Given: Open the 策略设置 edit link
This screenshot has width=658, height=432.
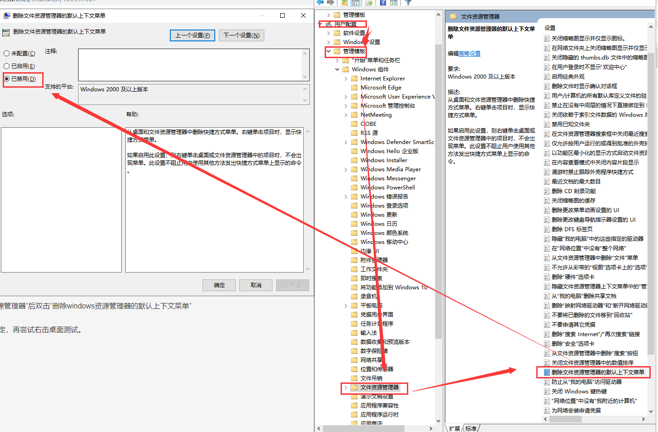Looking at the screenshot, I should tap(470, 54).
